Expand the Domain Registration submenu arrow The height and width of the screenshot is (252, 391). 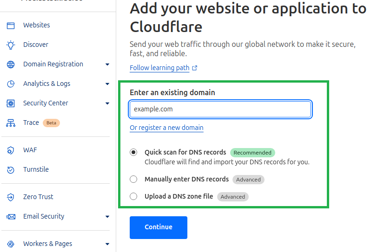(107, 65)
